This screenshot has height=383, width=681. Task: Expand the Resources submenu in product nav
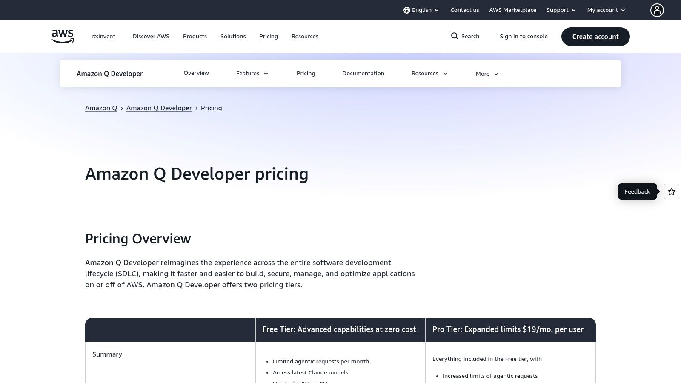coord(429,74)
